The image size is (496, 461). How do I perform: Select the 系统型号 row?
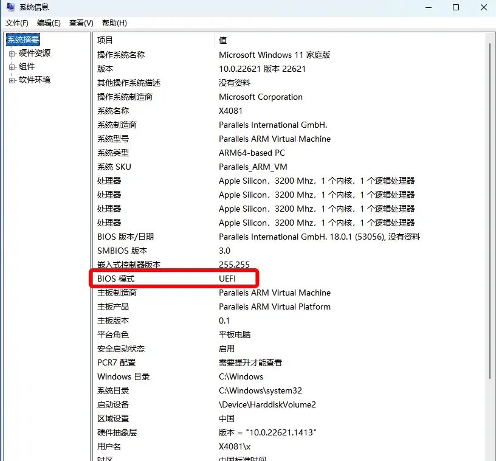pyautogui.click(x=289, y=139)
